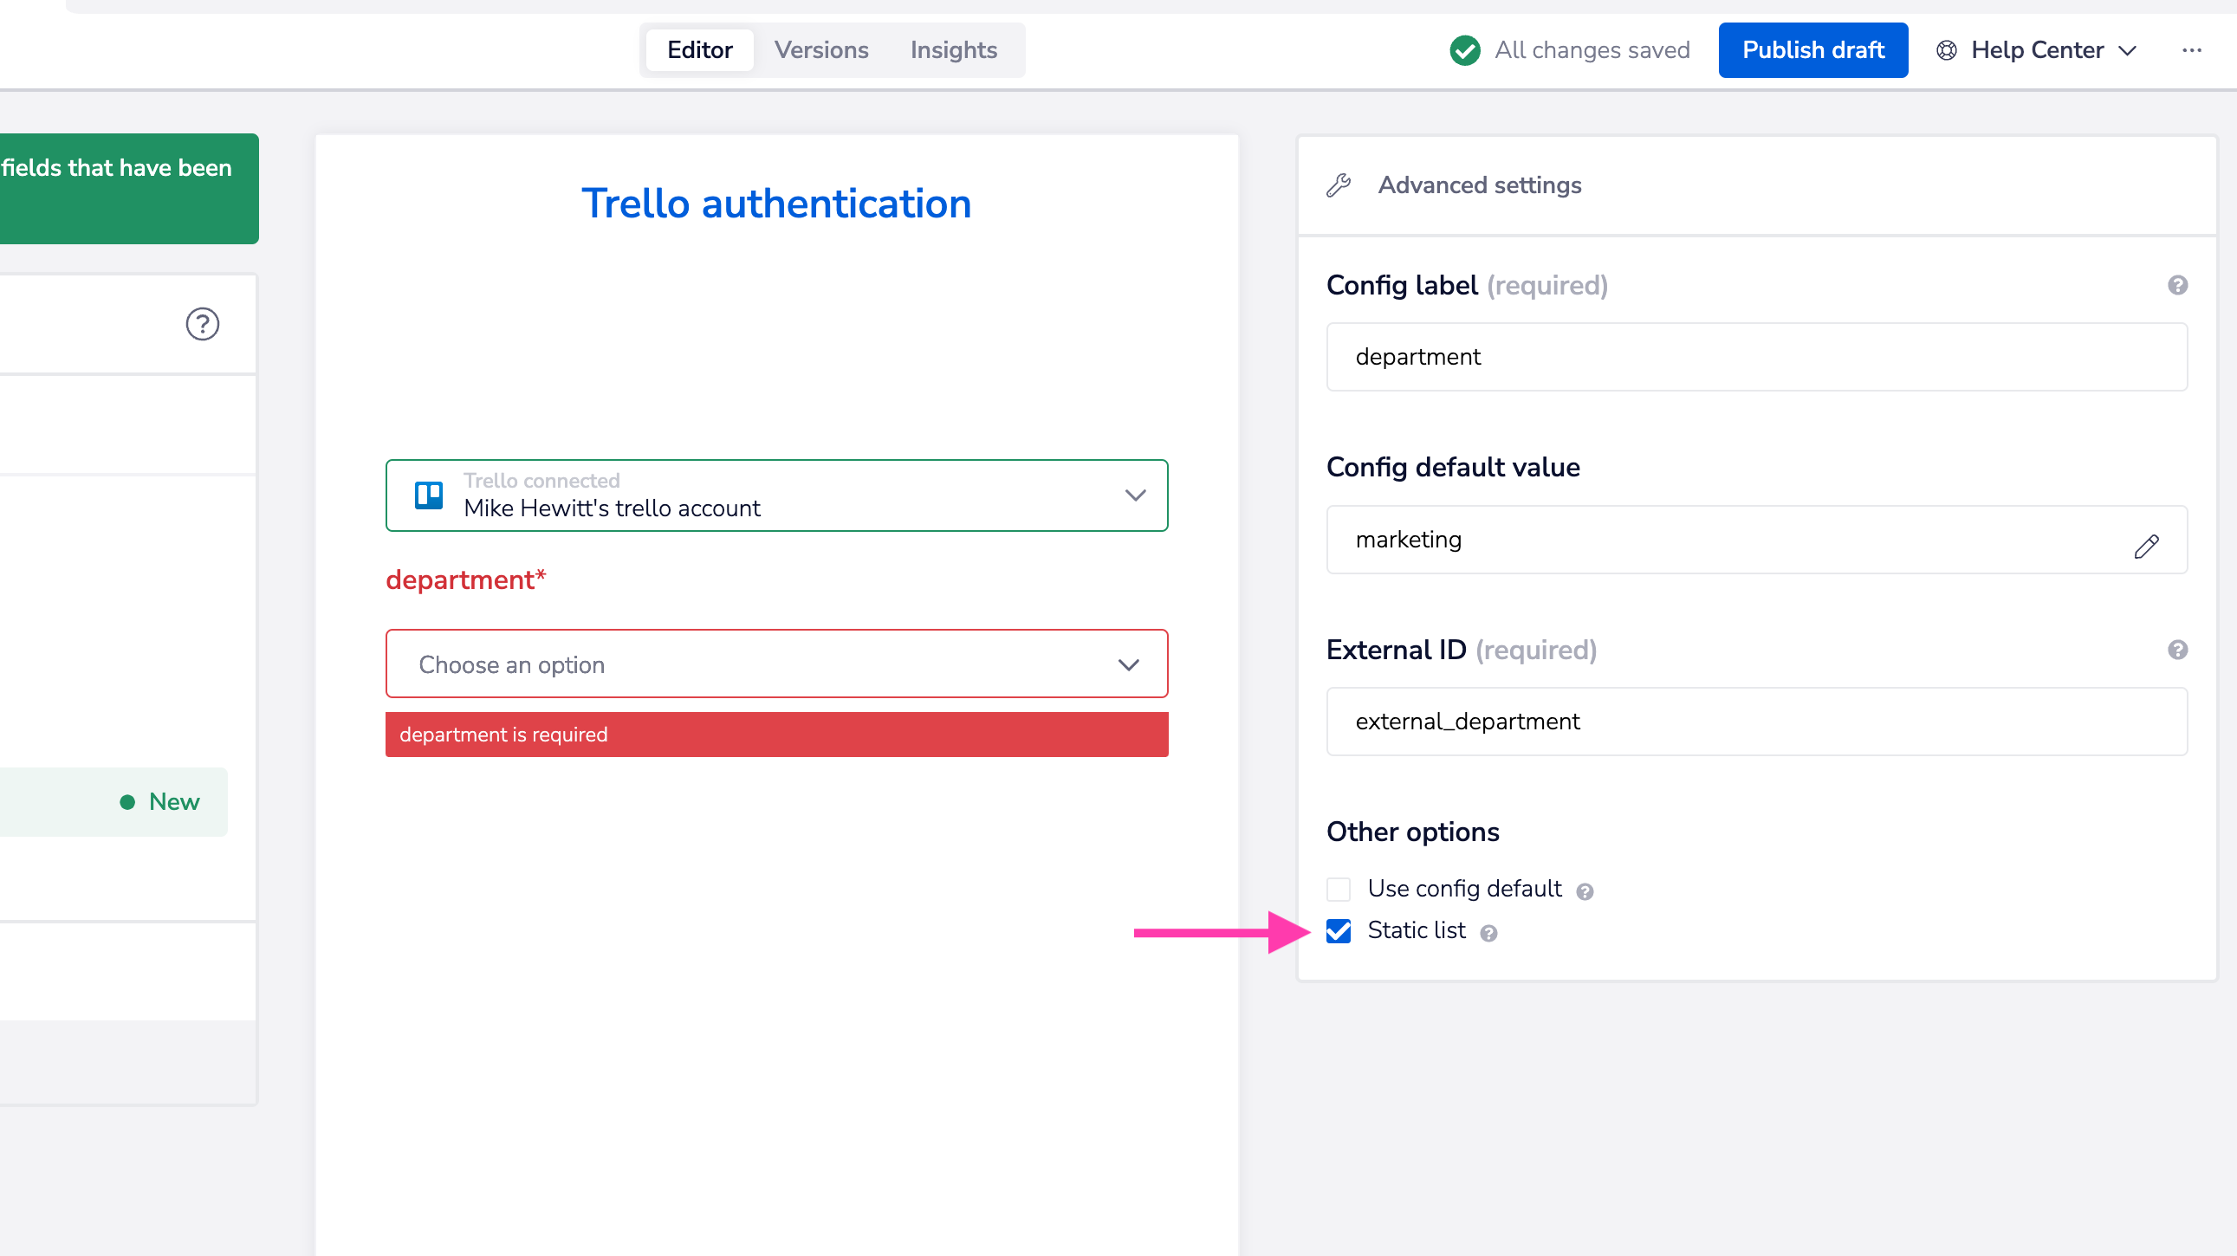Expand the Help Center menu
The width and height of the screenshot is (2237, 1256).
(2036, 50)
